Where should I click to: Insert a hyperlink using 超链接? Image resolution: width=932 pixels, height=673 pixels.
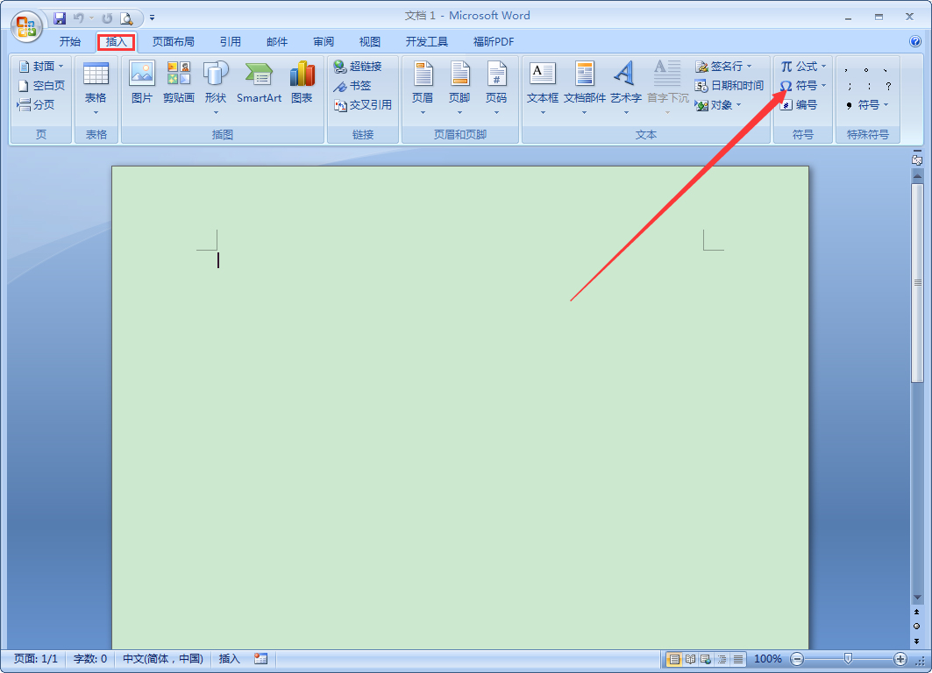pos(359,66)
